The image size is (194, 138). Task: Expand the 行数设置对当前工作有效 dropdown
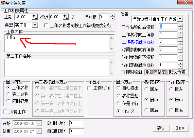point(180,19)
